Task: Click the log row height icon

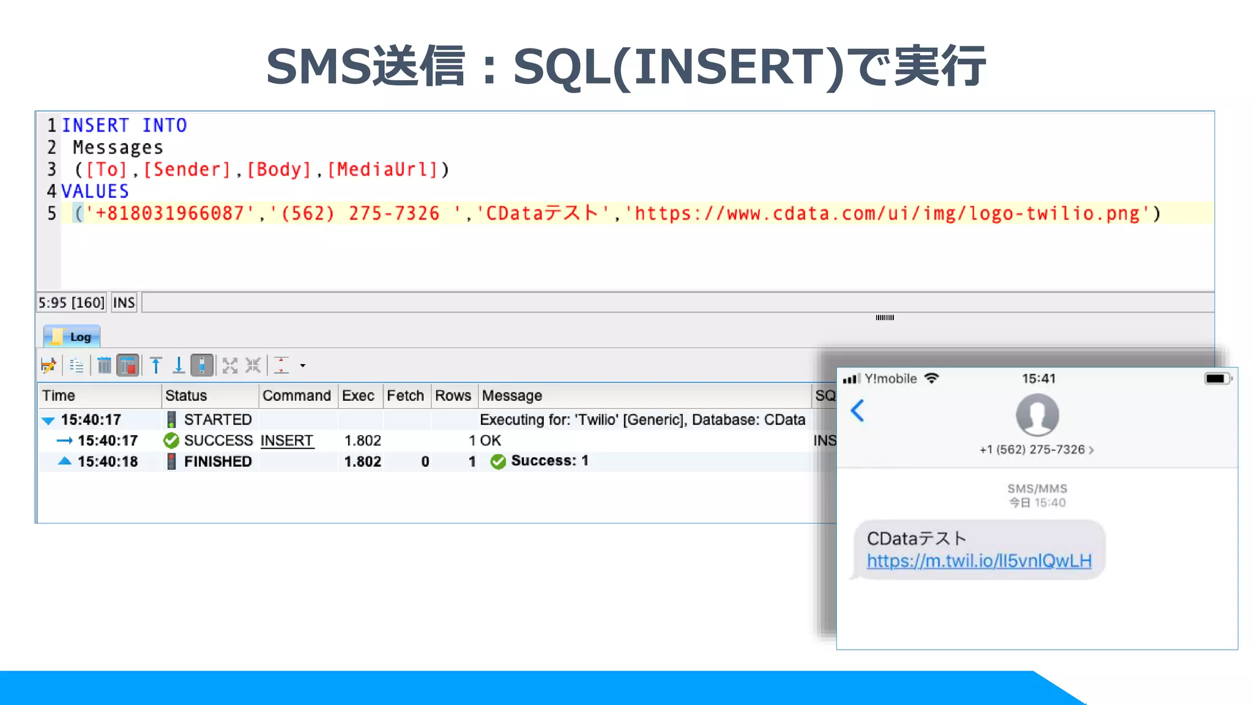Action: (x=281, y=365)
